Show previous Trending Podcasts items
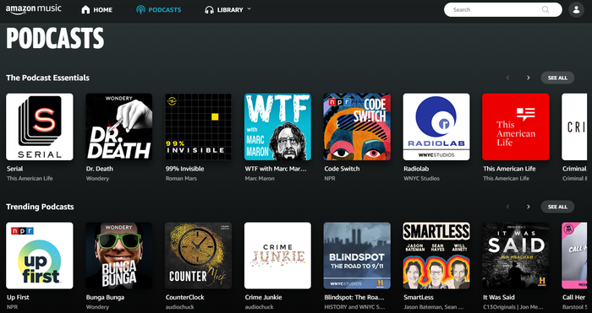Viewport: 592px width, 313px height. pyautogui.click(x=507, y=207)
